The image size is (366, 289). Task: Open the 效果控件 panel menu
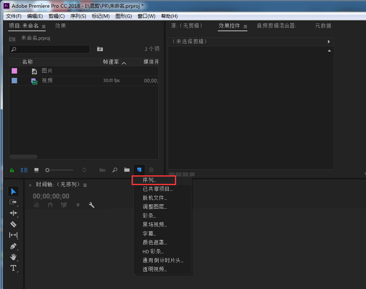(x=245, y=26)
